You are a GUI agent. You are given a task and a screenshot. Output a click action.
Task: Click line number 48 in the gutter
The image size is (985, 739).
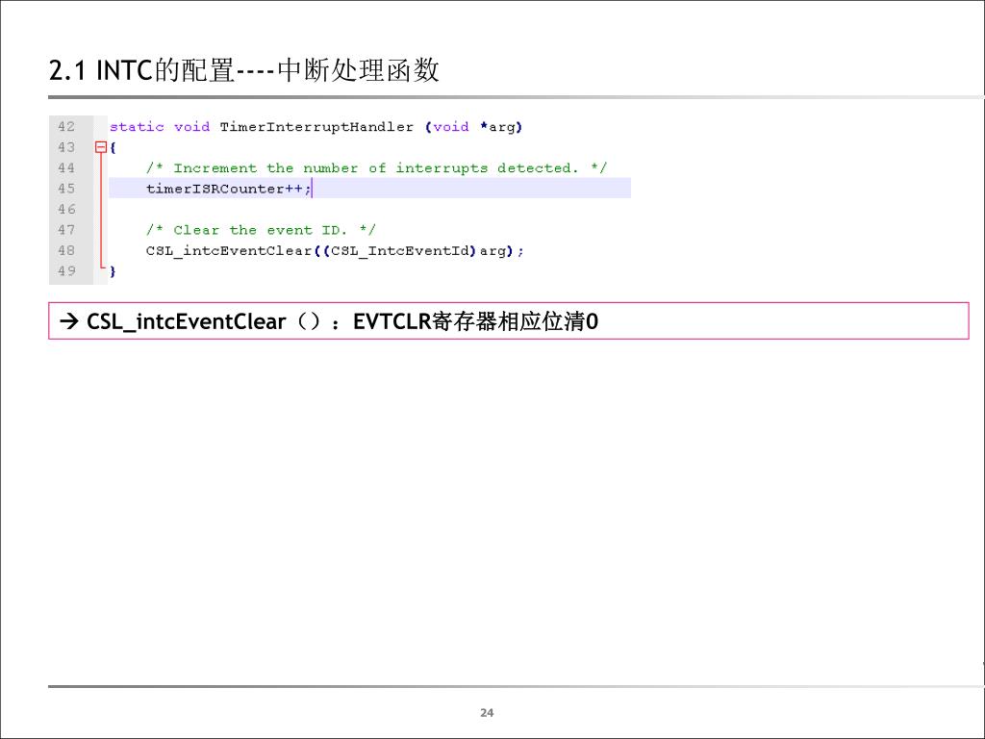click(x=66, y=250)
